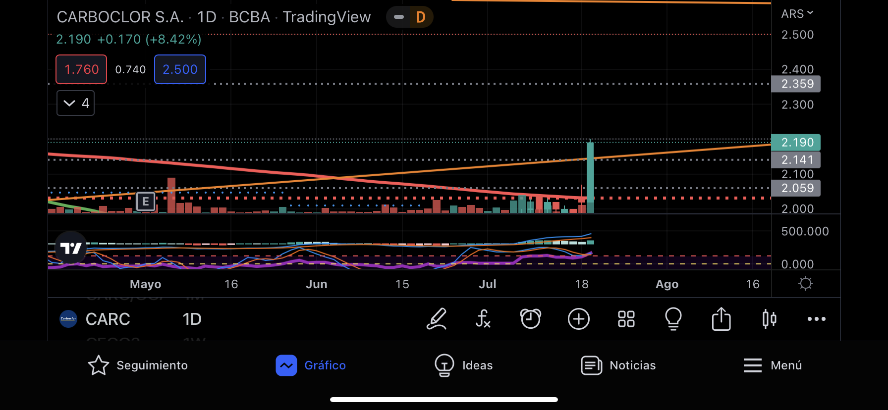Viewport: 888px width, 410px height.
Task: Switch to the Gráfico tab
Action: 311,365
